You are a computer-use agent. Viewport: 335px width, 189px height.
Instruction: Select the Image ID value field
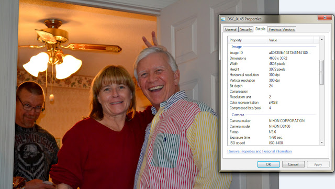[289, 52]
